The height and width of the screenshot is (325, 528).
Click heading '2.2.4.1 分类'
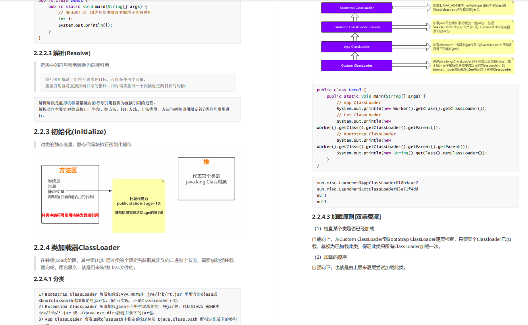(49, 279)
